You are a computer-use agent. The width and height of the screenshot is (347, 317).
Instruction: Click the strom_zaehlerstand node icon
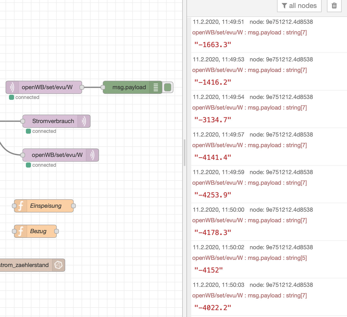point(58,265)
